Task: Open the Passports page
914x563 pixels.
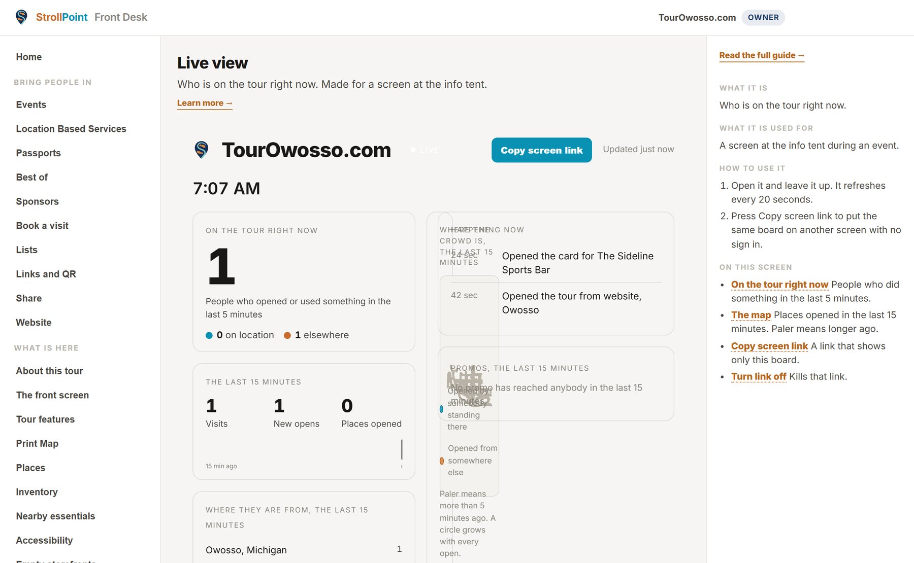Action: point(39,153)
